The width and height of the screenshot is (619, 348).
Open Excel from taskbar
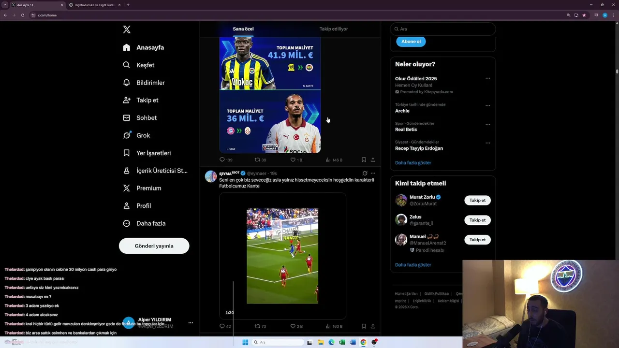tap(342, 342)
